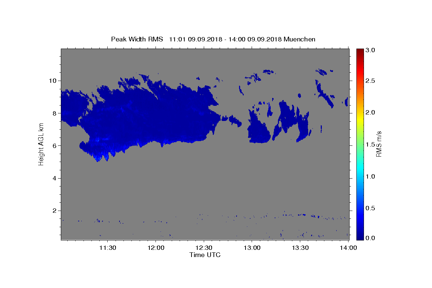Click the colorbar value 1.0
Image resolution: width=432 pixels, height=288 pixels.
coord(370,177)
